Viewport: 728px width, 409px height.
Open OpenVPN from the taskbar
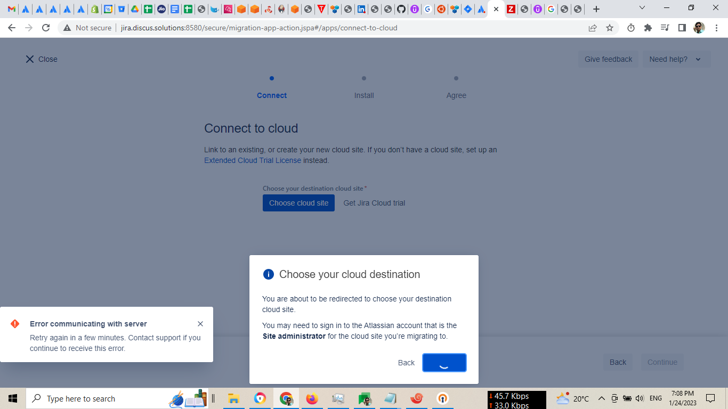(442, 398)
